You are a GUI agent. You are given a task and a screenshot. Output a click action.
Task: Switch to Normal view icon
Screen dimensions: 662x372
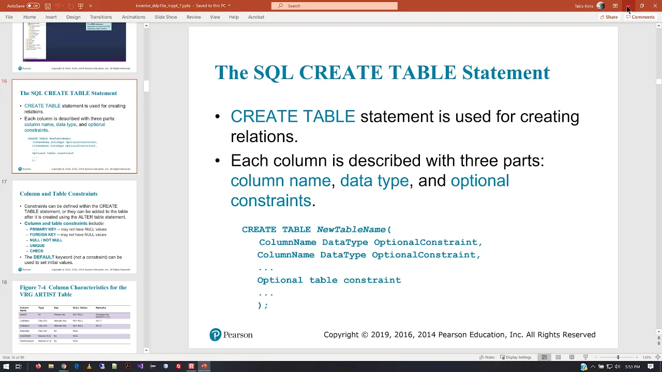click(x=544, y=358)
